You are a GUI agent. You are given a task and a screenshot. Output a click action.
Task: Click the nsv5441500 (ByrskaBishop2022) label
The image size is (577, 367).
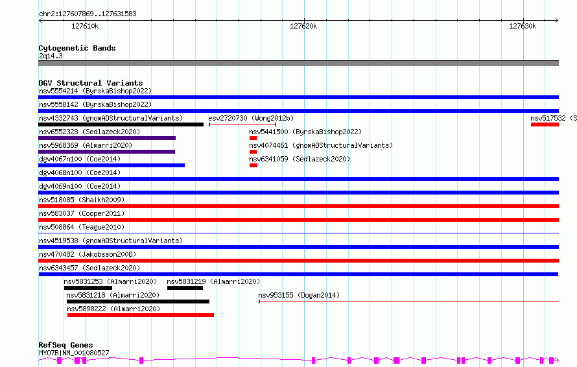305,132
